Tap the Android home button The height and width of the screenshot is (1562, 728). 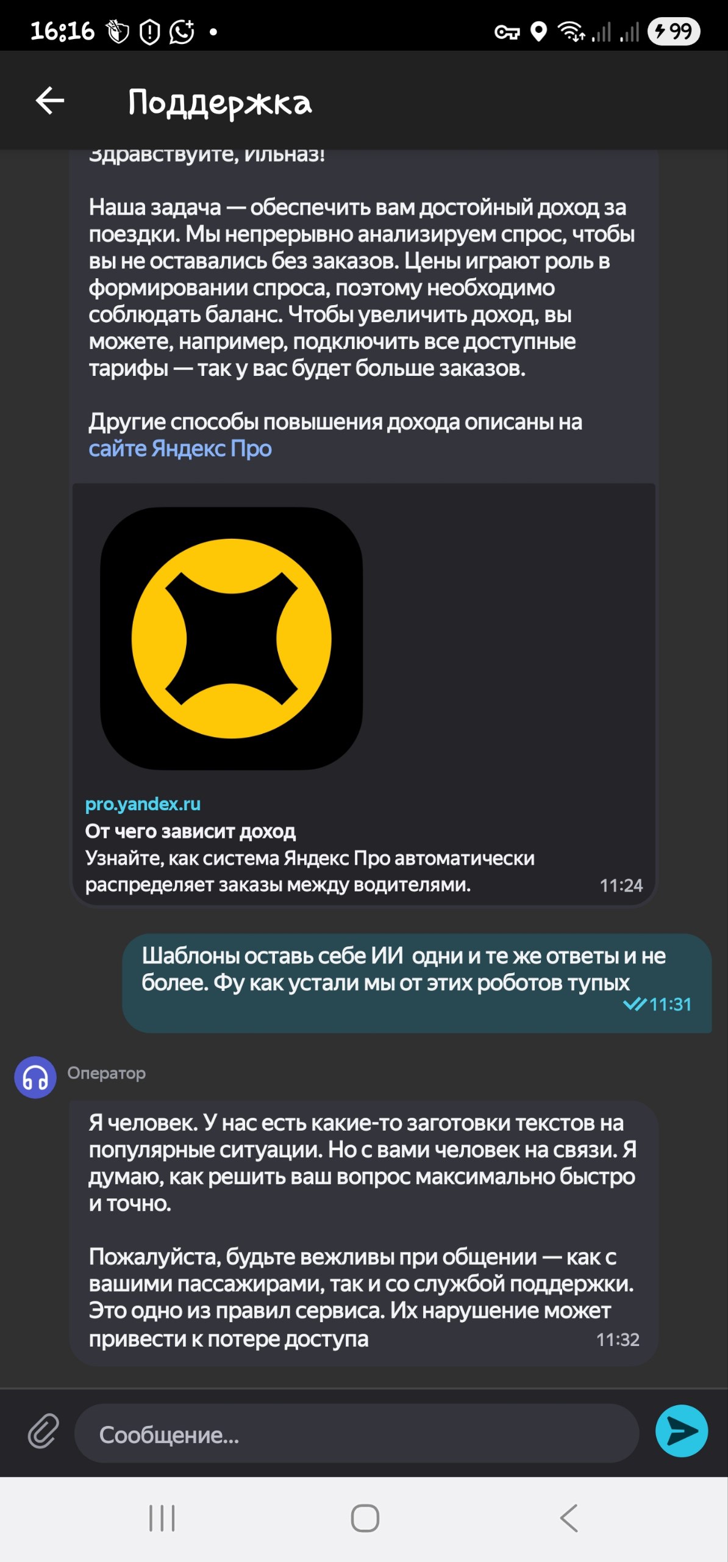pyautogui.click(x=365, y=1519)
